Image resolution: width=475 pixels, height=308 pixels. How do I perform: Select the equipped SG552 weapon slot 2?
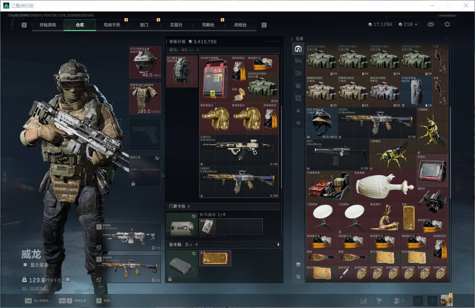[128, 269]
